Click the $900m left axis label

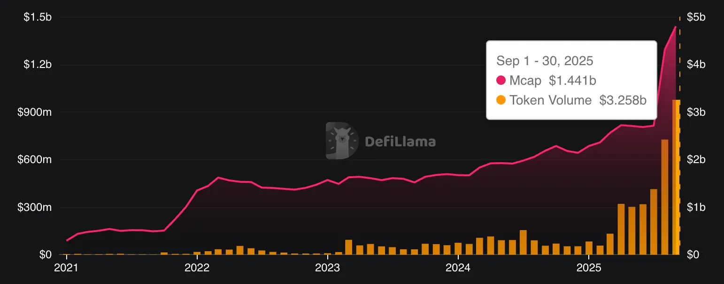tap(36, 112)
